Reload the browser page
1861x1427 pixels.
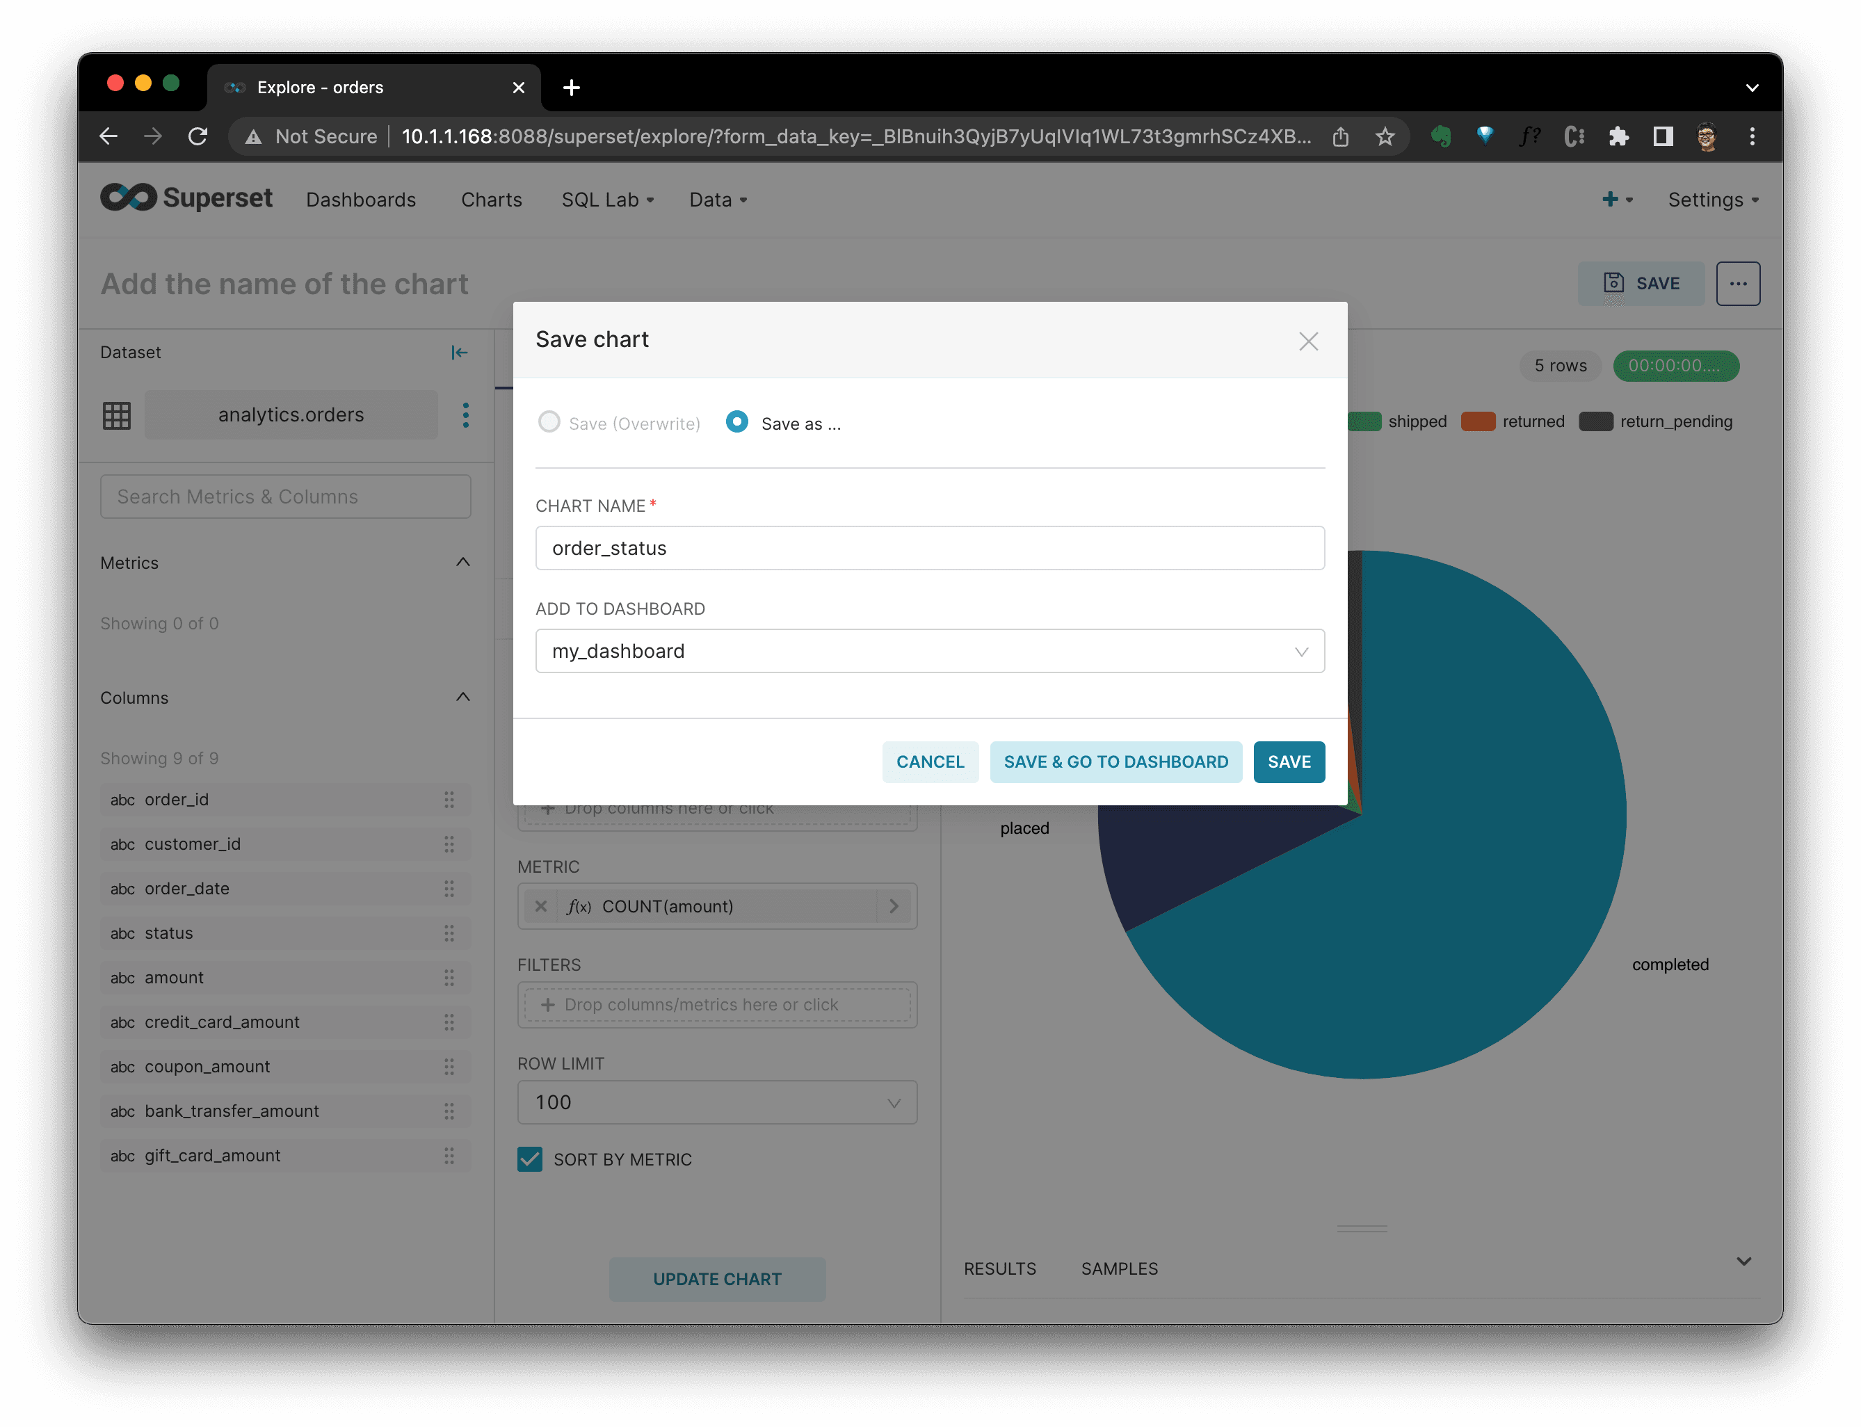tap(198, 137)
